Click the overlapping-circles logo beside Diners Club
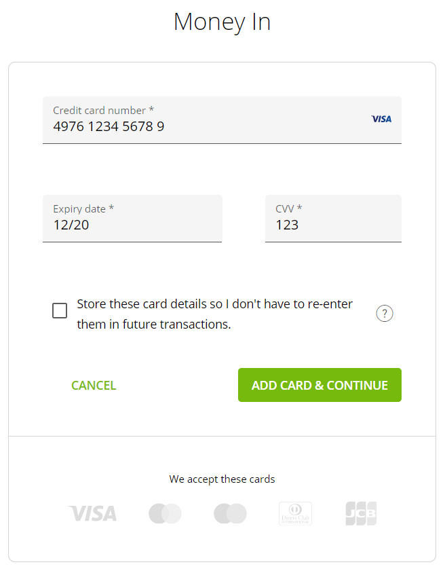Screen dimensions: 445x571 click(230, 513)
